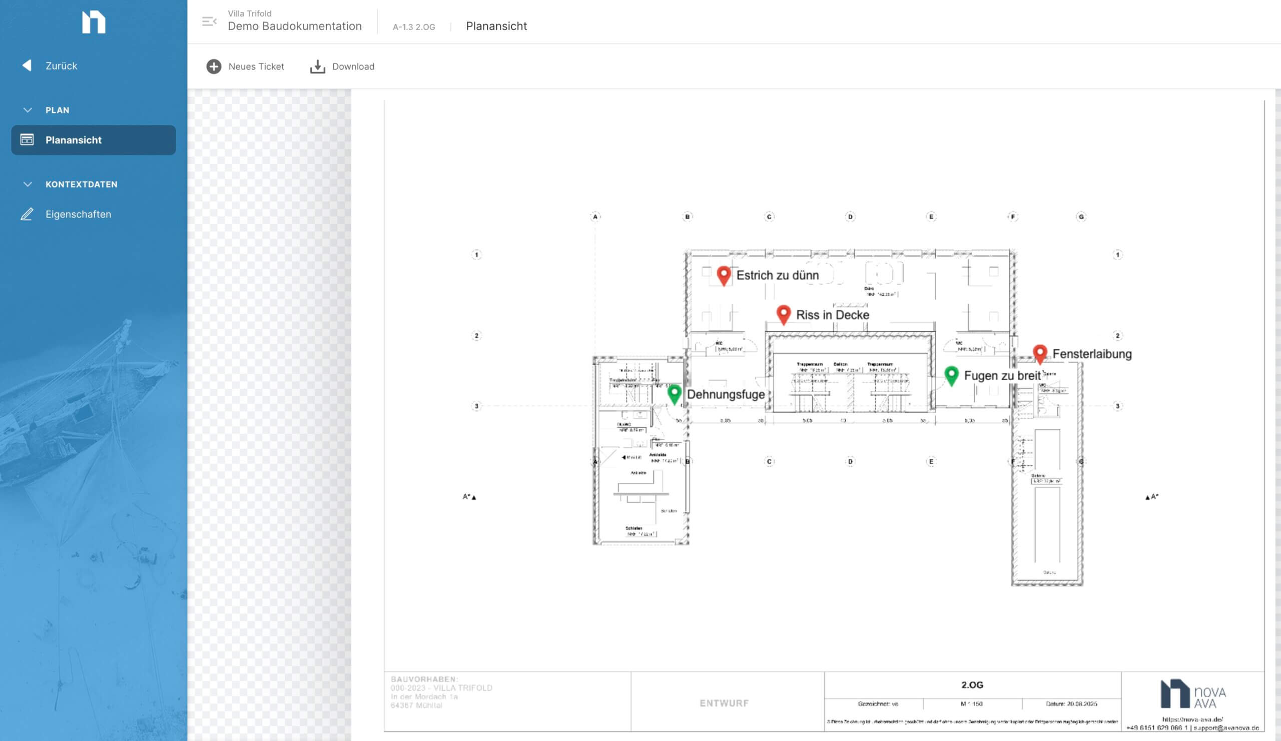The width and height of the screenshot is (1281, 741).
Task: Open the green 'Fugen zu breit' pin
Action: click(x=951, y=375)
